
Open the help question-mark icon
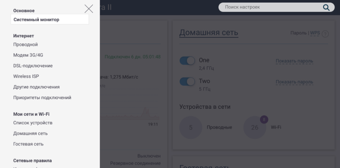coord(325,34)
